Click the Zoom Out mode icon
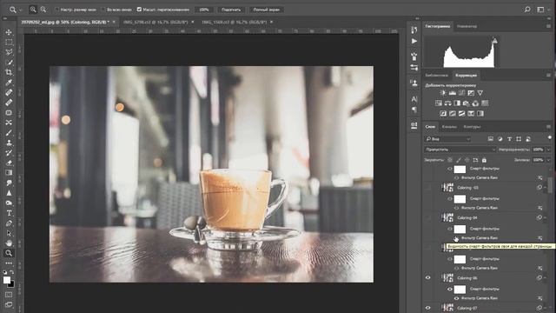The image size is (556, 313). (43, 10)
